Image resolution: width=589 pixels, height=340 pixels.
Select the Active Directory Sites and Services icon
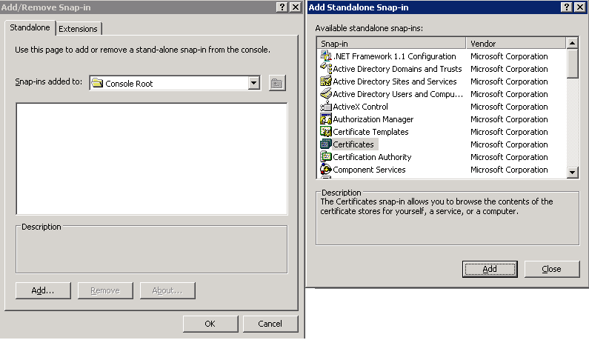[x=325, y=81]
